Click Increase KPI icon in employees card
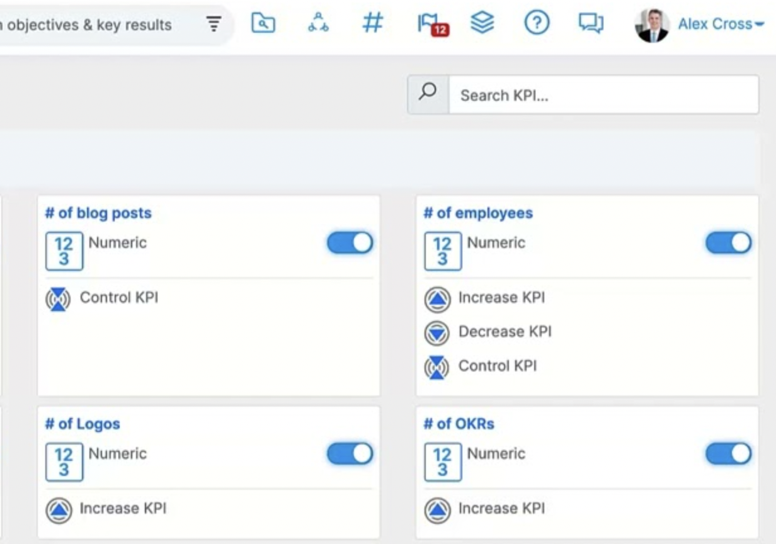The height and width of the screenshot is (544, 776). click(437, 300)
